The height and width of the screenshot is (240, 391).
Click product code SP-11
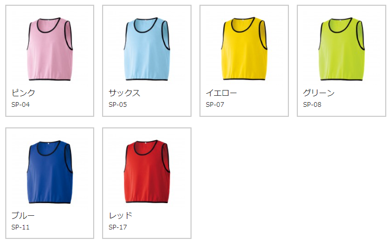(21, 227)
